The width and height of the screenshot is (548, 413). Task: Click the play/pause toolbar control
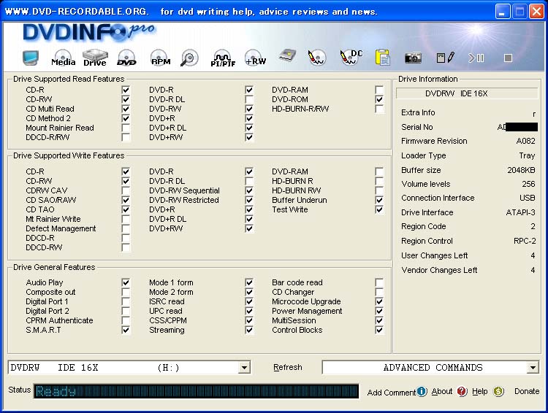[476, 58]
